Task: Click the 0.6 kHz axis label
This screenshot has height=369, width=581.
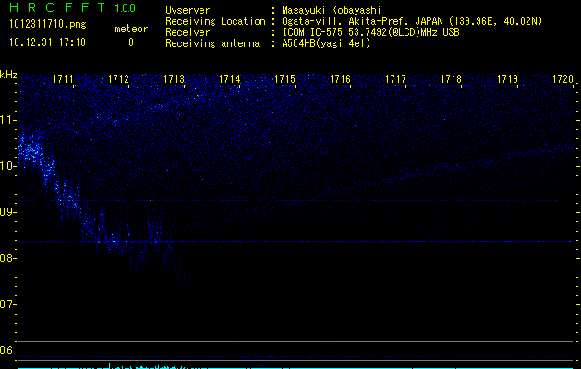Action: [x=8, y=351]
